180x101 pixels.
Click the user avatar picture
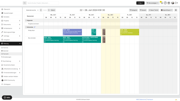[172, 3]
